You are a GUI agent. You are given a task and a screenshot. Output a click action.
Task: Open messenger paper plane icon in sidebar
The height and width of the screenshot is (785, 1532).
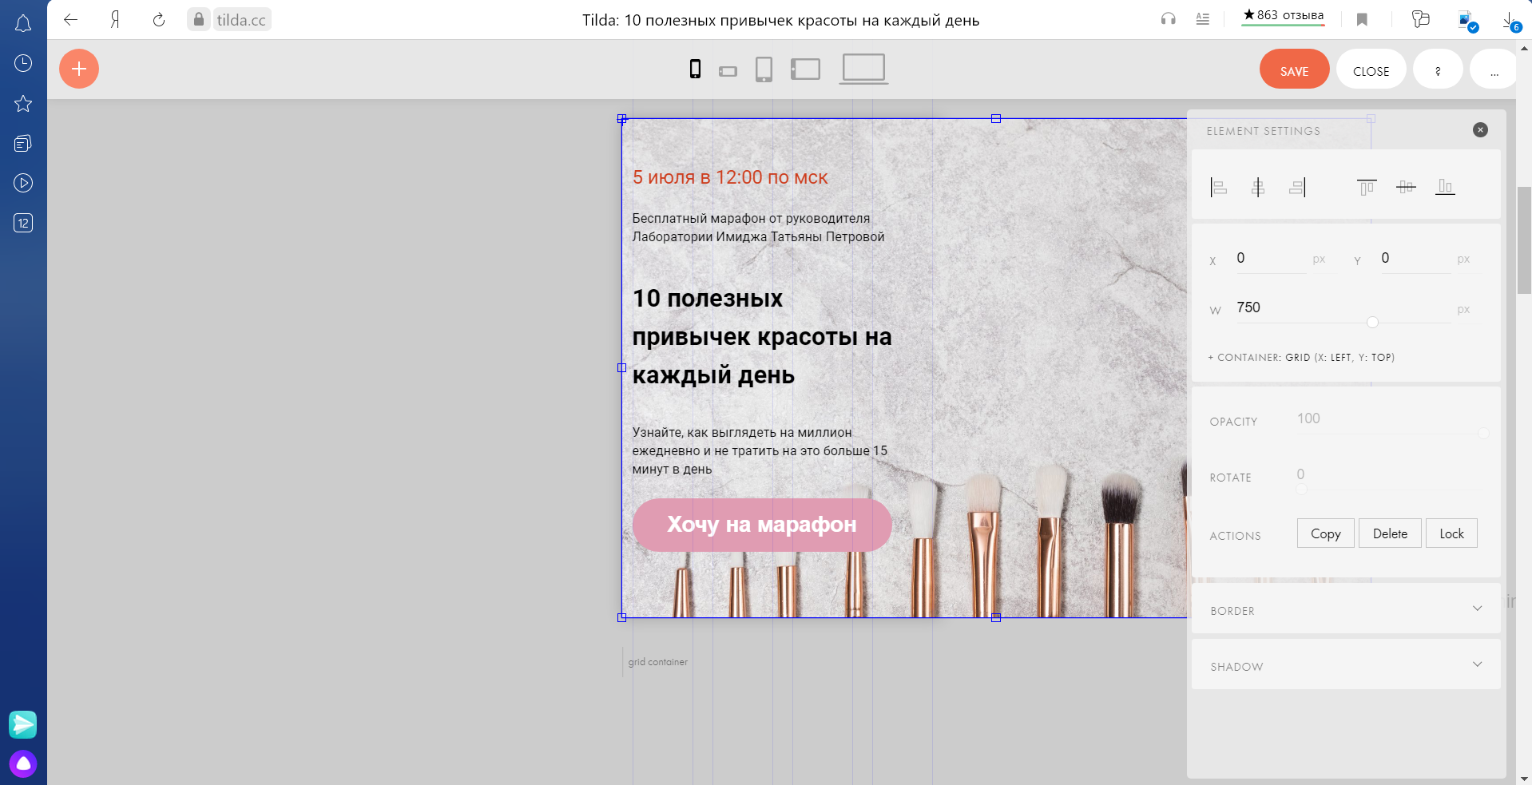(x=23, y=724)
